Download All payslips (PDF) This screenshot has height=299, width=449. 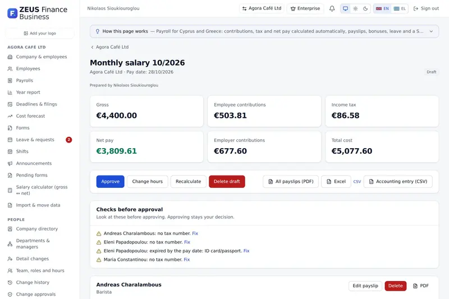tap(291, 181)
